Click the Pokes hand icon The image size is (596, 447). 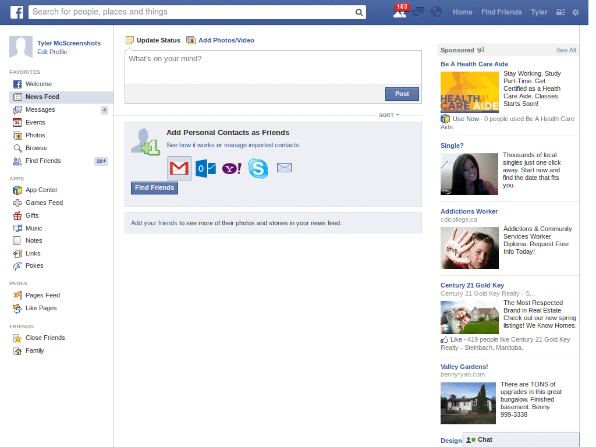[17, 266]
